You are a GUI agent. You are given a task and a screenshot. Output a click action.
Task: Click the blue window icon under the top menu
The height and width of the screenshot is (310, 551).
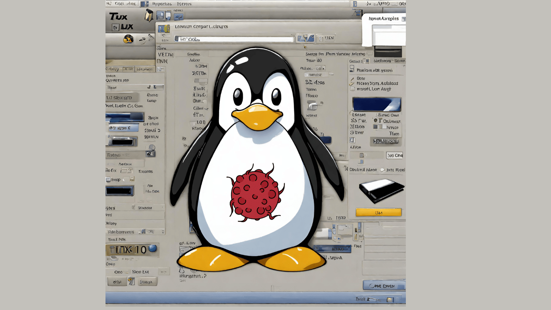point(160,15)
